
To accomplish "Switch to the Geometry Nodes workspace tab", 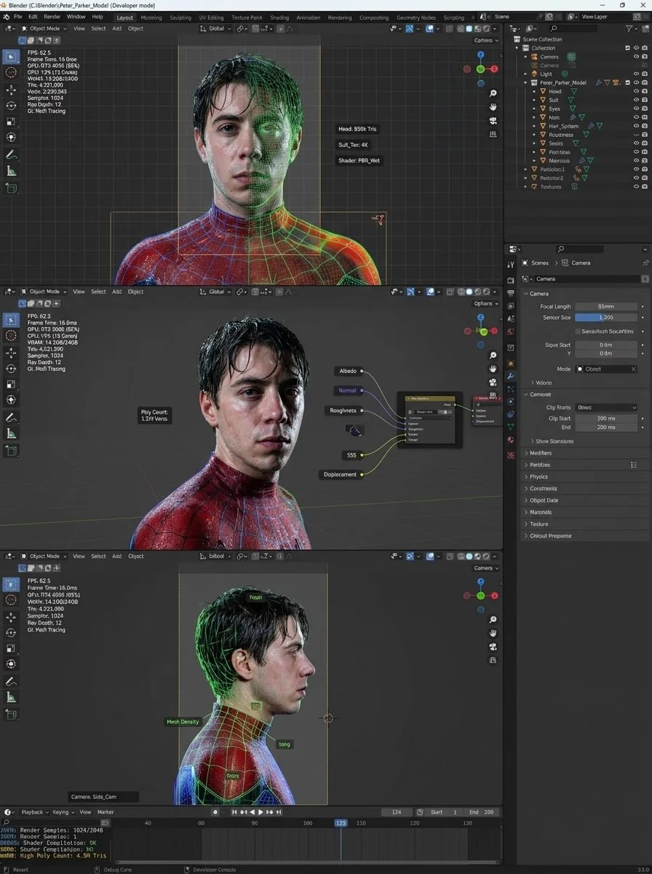I will pyautogui.click(x=418, y=17).
